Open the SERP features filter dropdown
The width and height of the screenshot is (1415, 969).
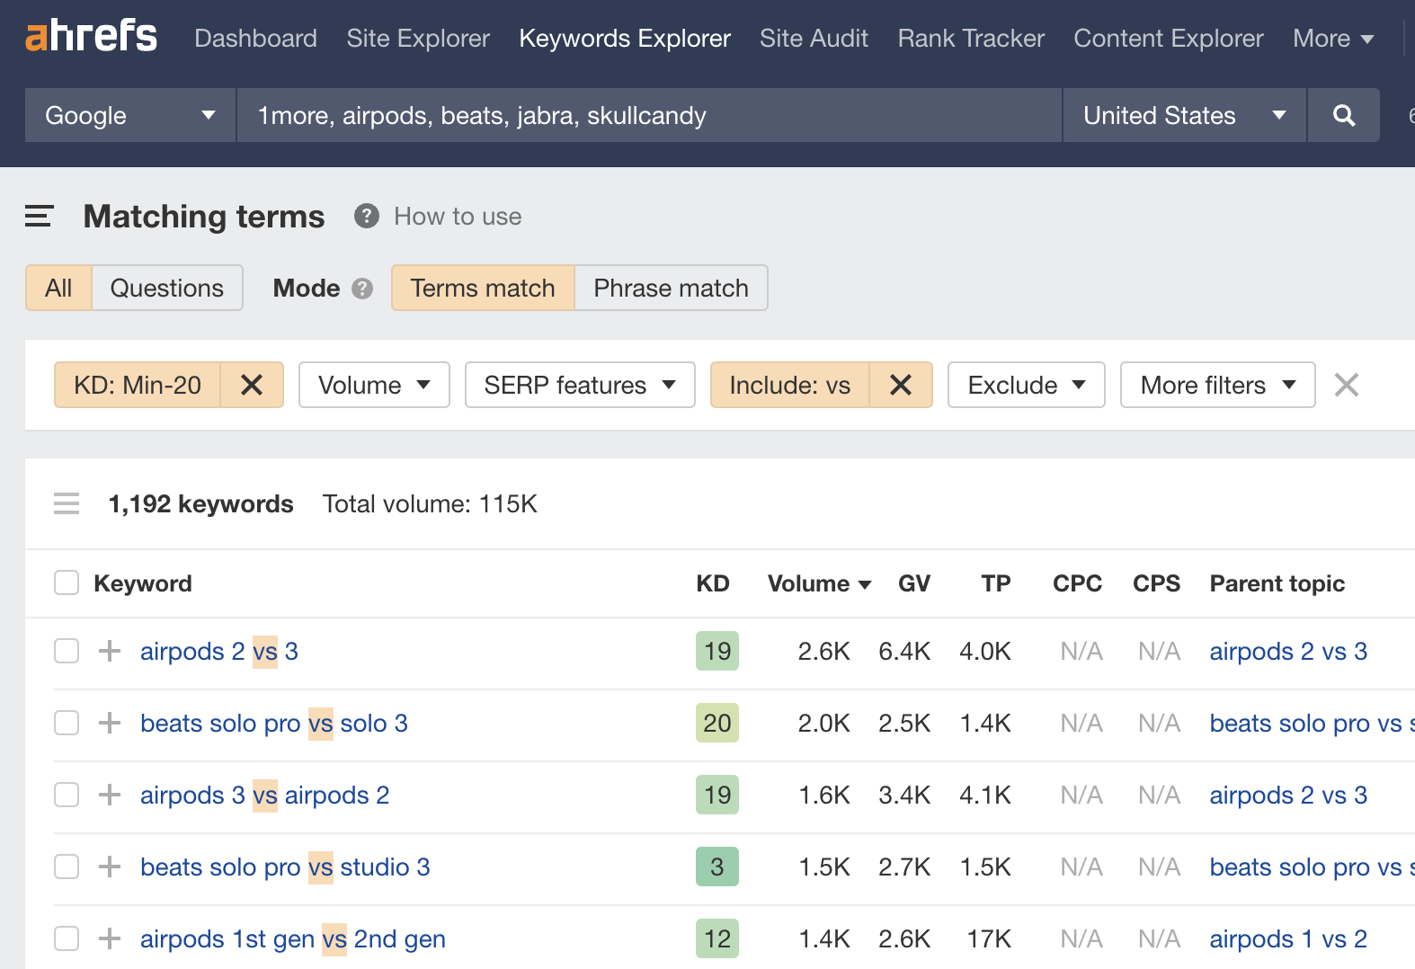click(x=580, y=385)
